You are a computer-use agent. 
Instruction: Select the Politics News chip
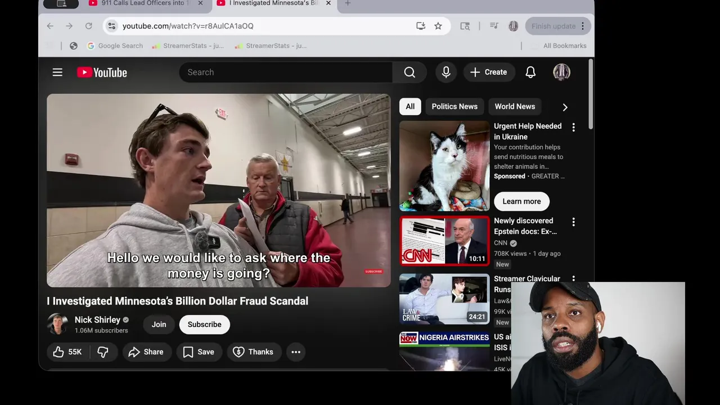pos(454,106)
